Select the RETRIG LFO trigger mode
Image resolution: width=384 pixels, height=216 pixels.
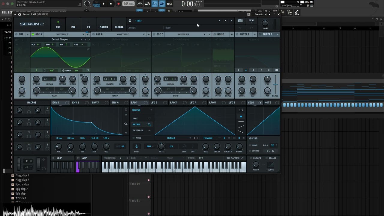[x=142, y=124]
